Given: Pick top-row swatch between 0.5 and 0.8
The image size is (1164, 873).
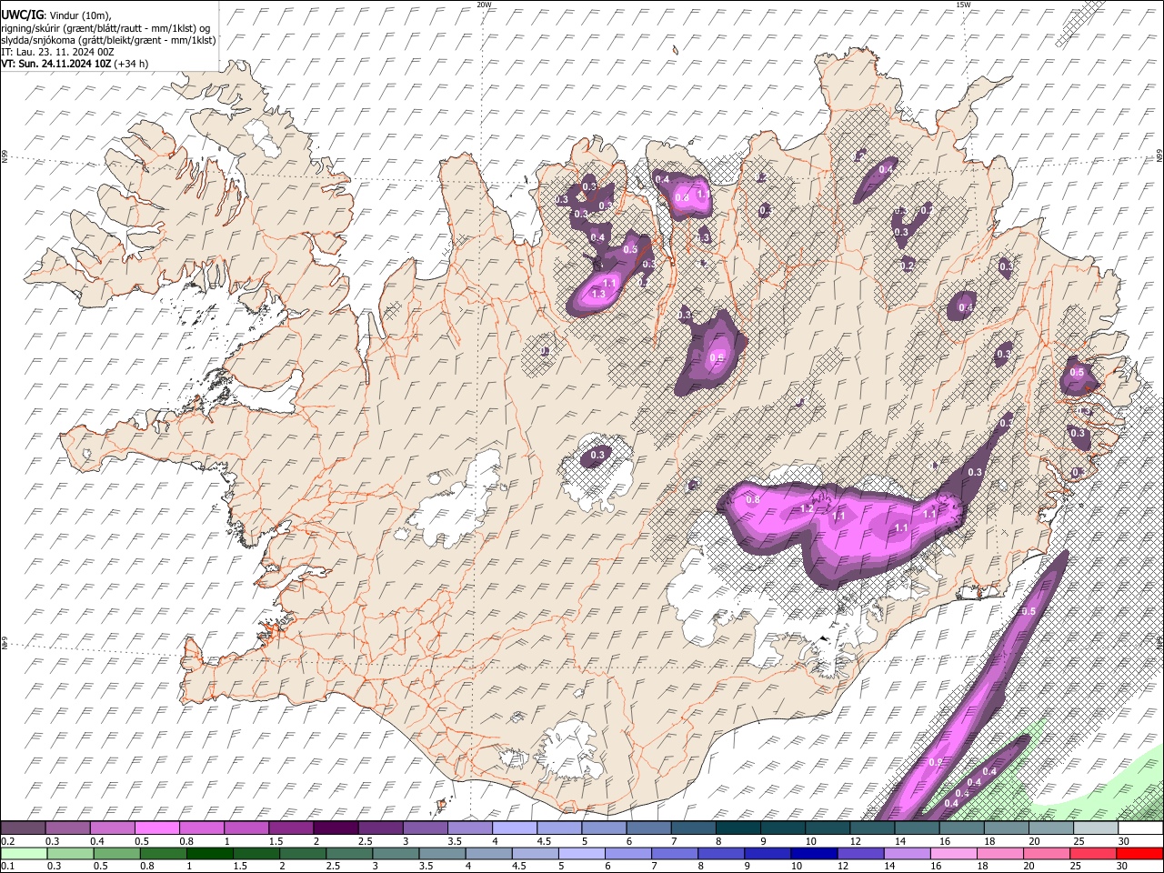Looking at the screenshot, I should point(156,828).
